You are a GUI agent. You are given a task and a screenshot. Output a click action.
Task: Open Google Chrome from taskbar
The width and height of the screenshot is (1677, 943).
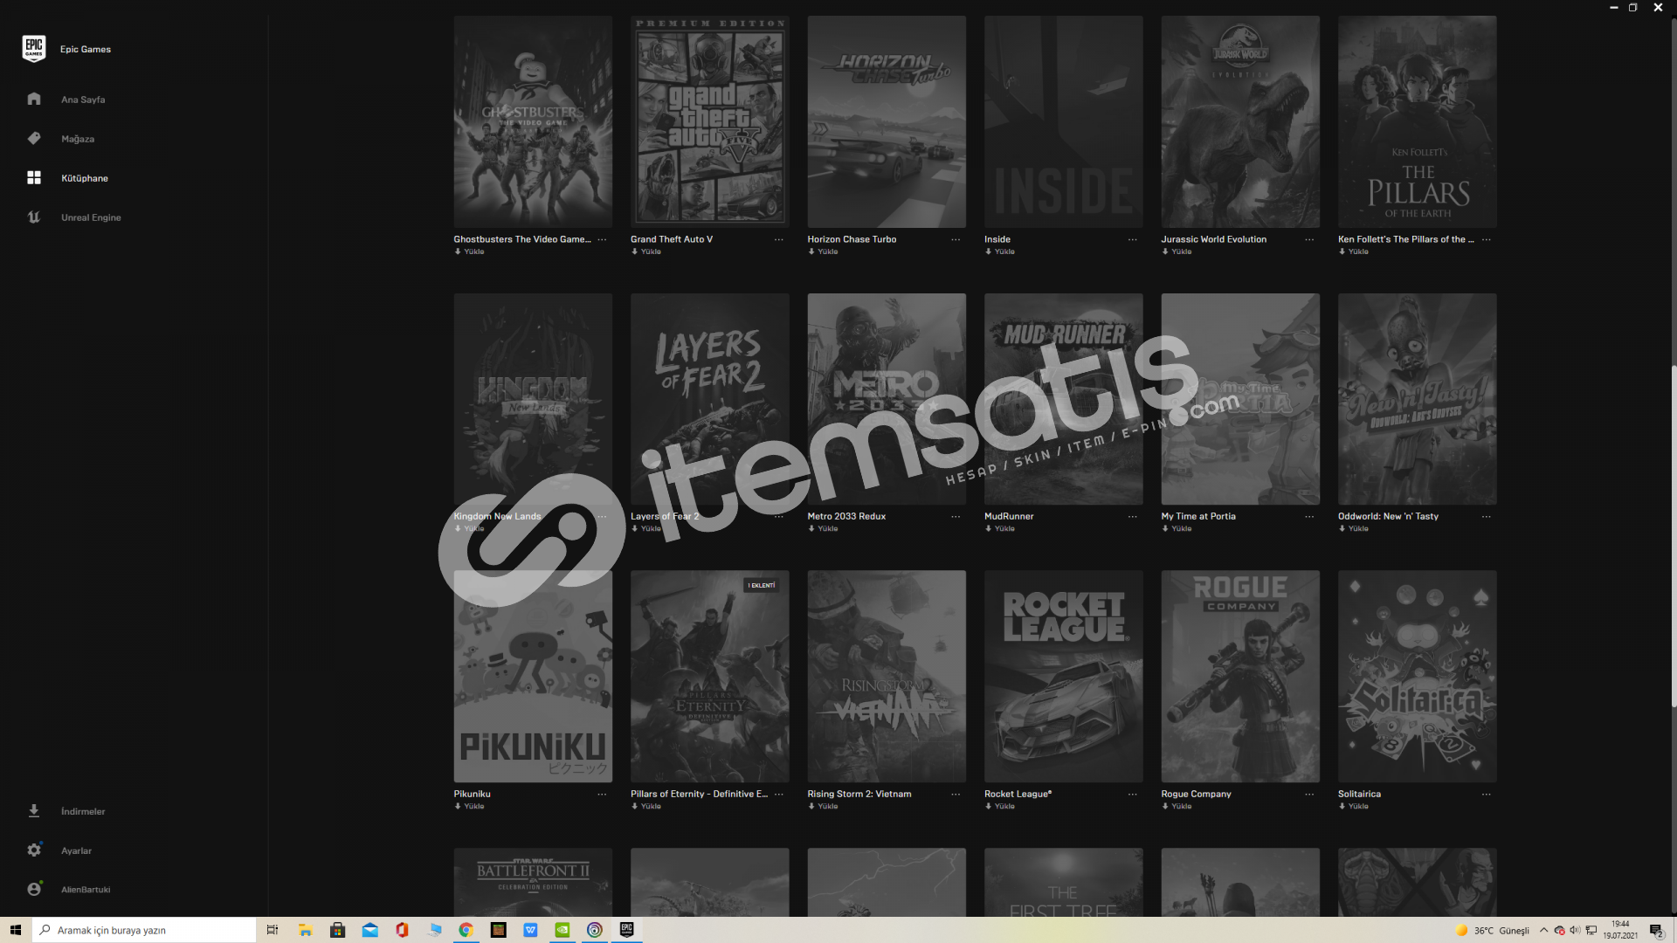pos(466,930)
